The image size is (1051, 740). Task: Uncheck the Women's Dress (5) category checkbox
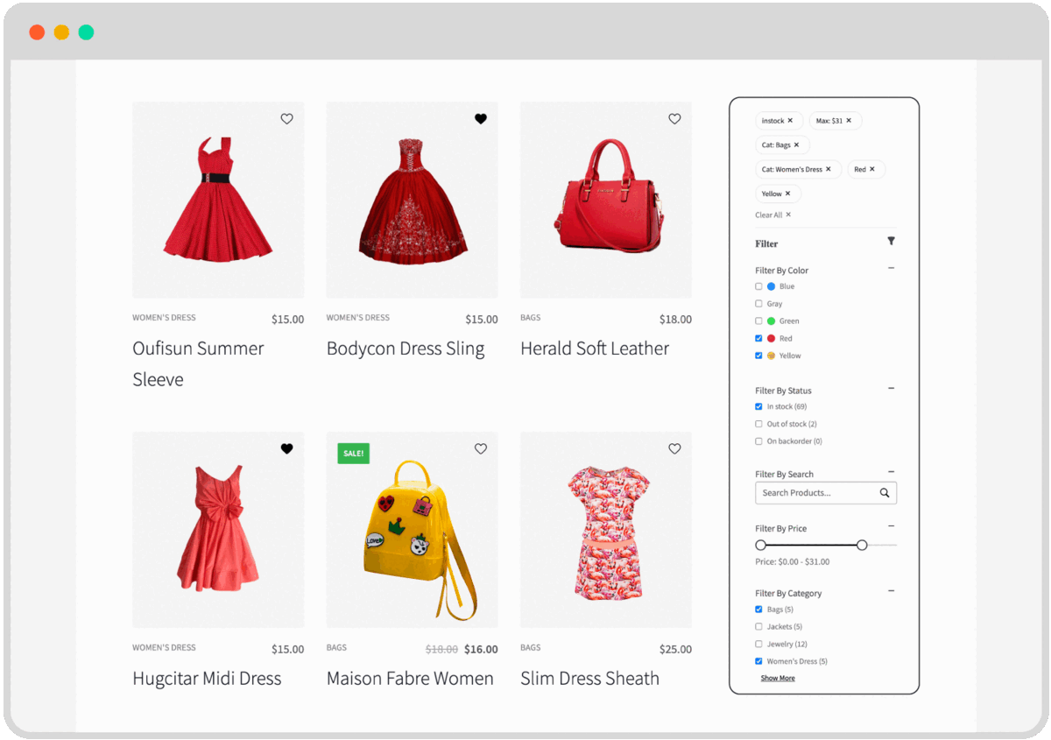click(758, 661)
